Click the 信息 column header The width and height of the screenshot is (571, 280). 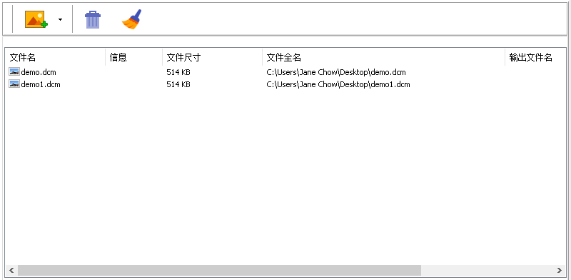point(133,57)
